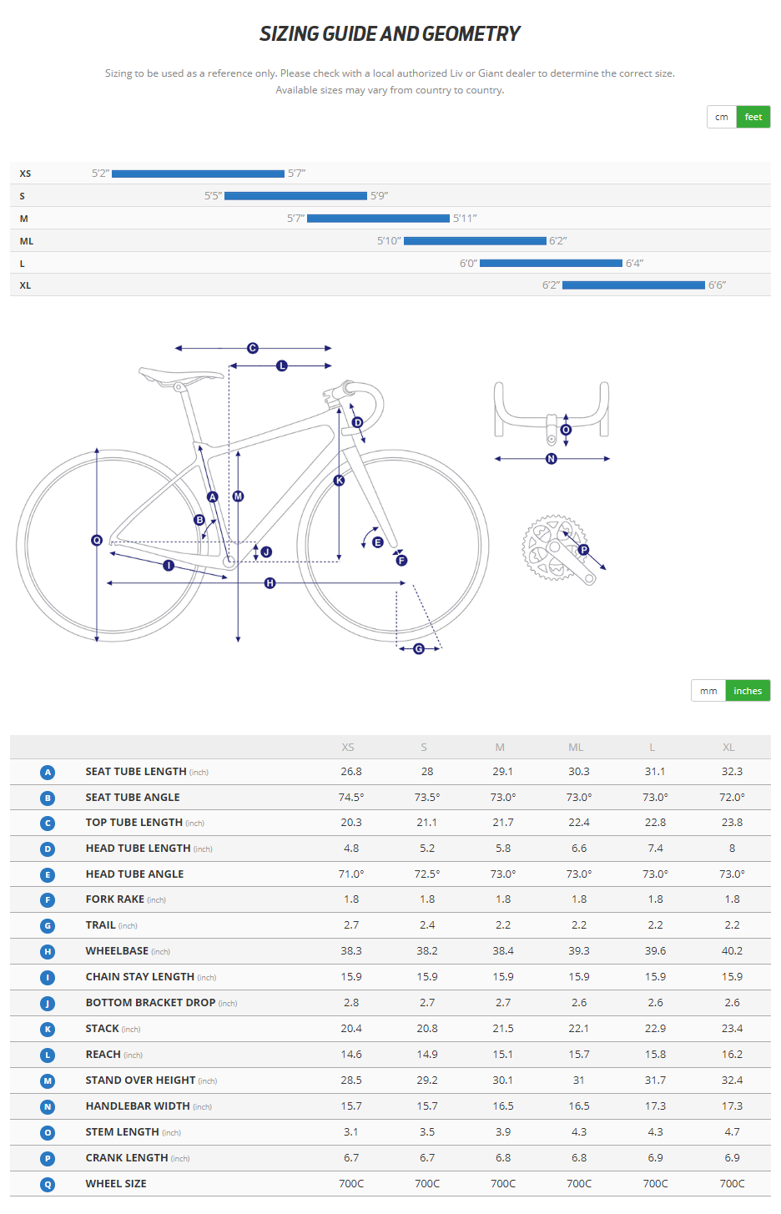The image size is (781, 1214).
Task: Select feet height unit
Action: click(753, 117)
